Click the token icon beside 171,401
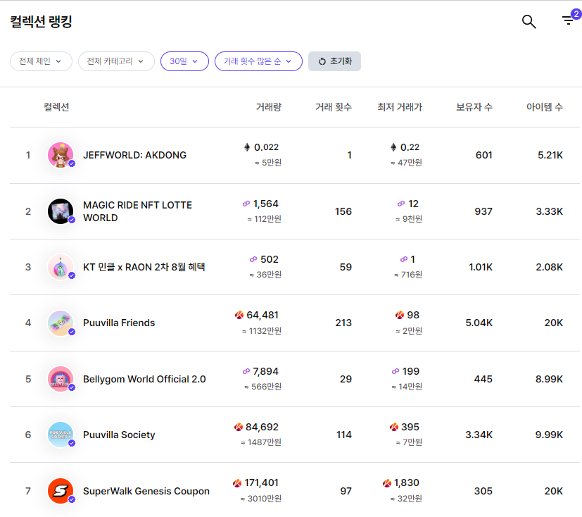582x517 pixels. coord(237,482)
